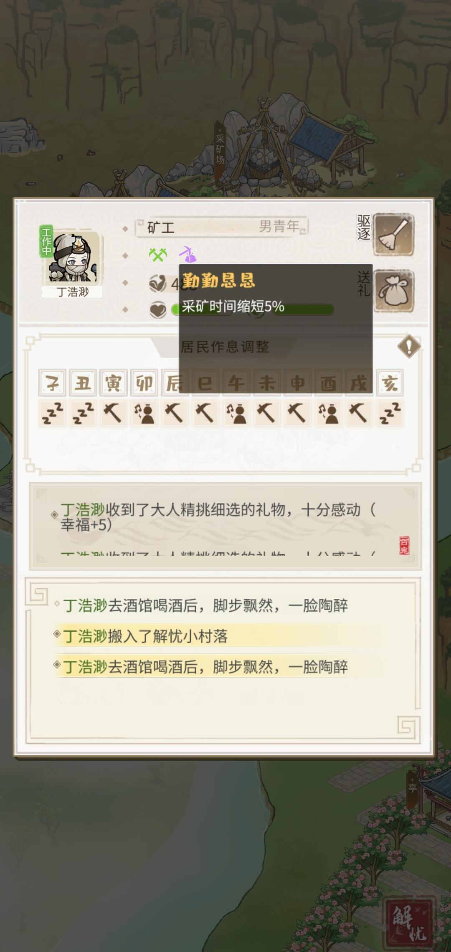Image resolution: width=451 pixels, height=952 pixels.
Task: Click the 矿工 job title field
Action: coord(221,227)
